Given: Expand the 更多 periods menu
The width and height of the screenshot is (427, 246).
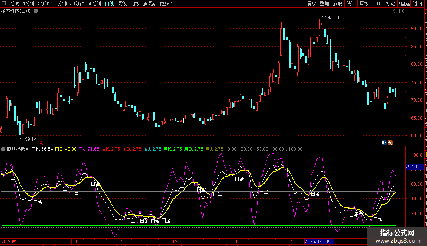Looking at the screenshot, I should (x=166, y=4).
